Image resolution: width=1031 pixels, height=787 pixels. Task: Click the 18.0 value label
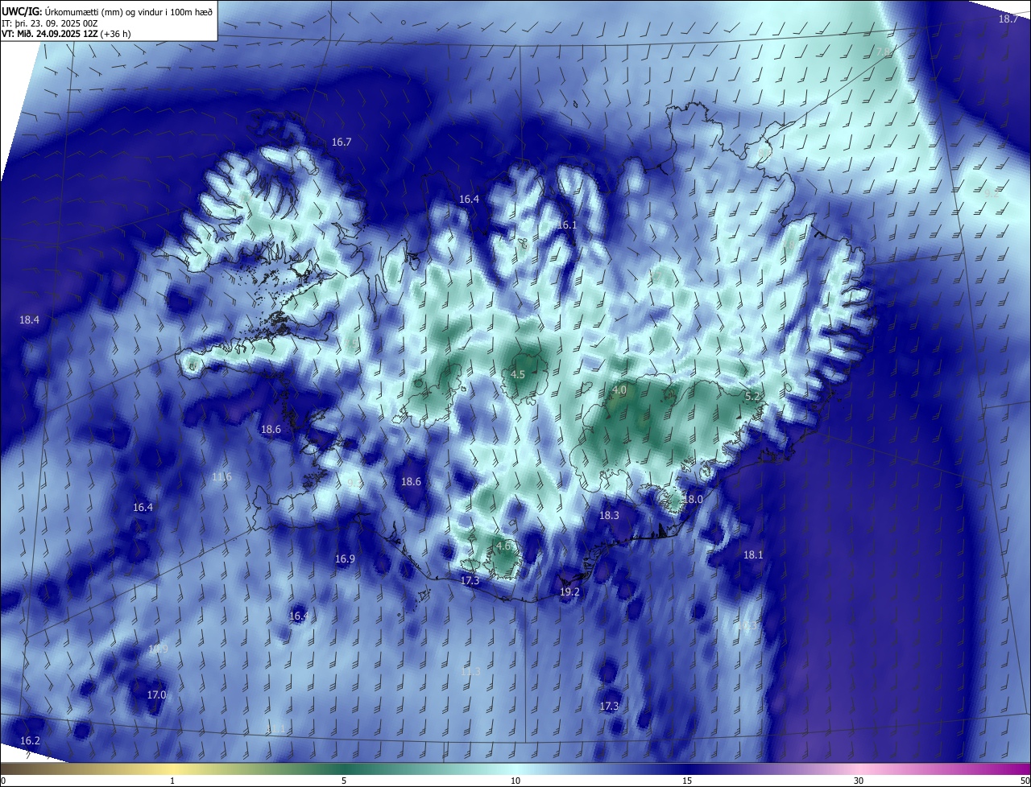693,499
